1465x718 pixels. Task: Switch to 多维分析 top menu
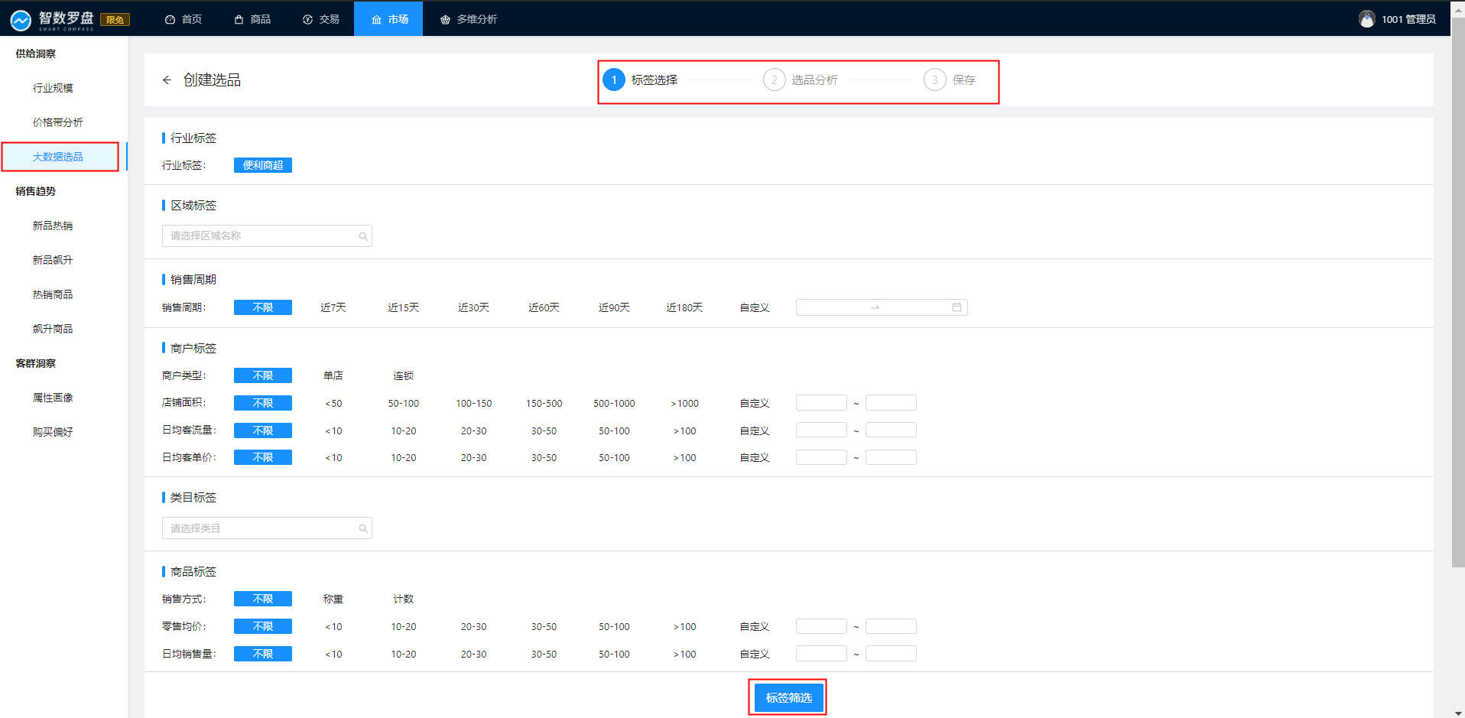click(x=469, y=19)
